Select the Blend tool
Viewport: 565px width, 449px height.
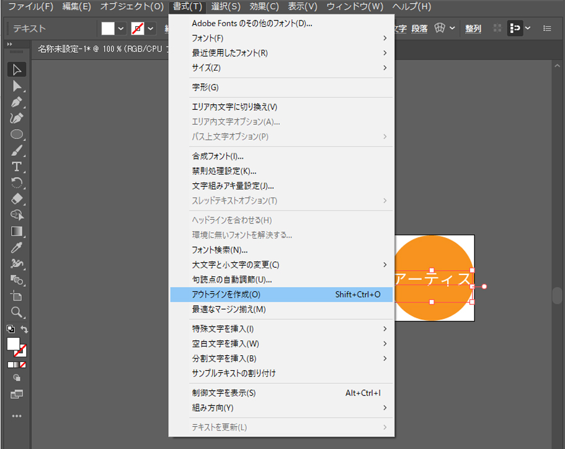point(17,280)
